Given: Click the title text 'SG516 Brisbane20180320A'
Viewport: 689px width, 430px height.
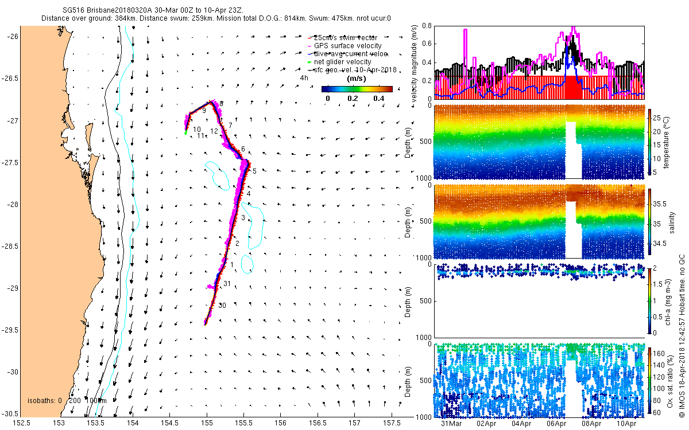Looking at the screenshot, I should point(107,10).
